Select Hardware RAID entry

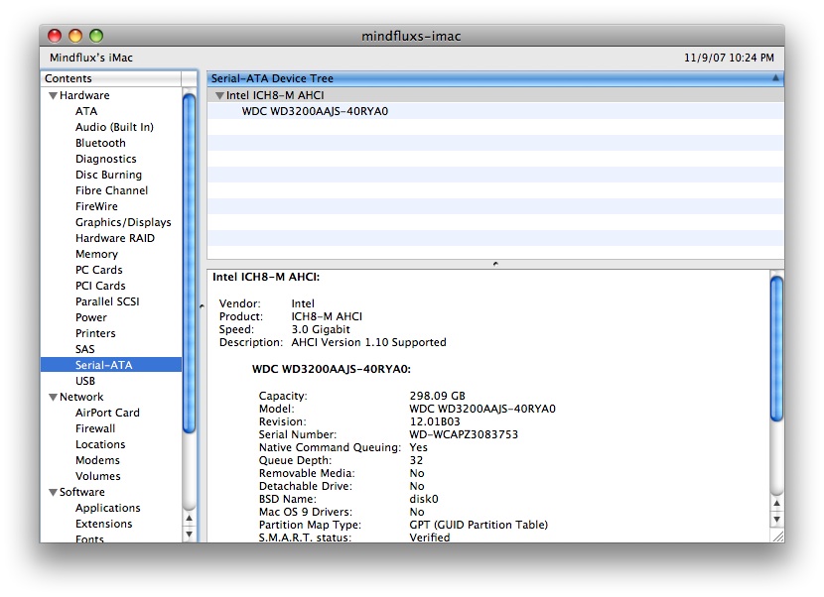point(115,238)
